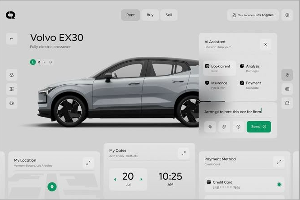The height and width of the screenshot is (200, 300).
Task: Switch to the Sell tab
Action: coord(168,15)
